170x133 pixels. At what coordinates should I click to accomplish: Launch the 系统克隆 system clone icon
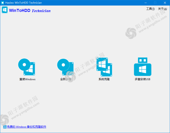tap(104, 67)
